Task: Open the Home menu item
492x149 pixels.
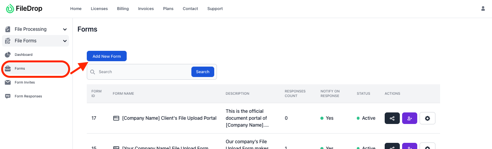Action: point(76,8)
